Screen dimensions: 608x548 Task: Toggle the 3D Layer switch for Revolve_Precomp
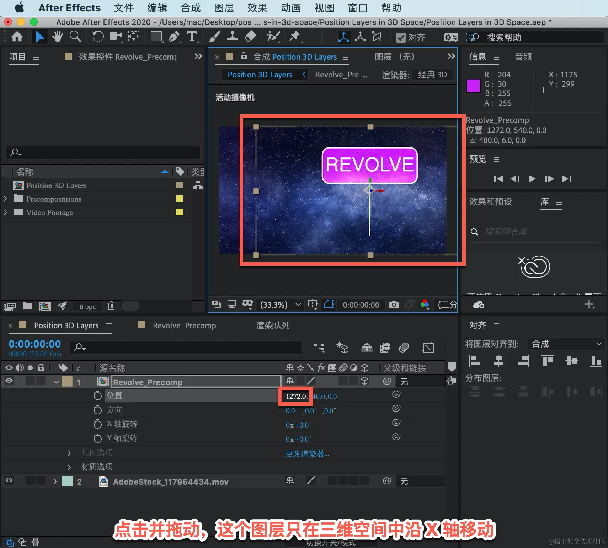(364, 381)
